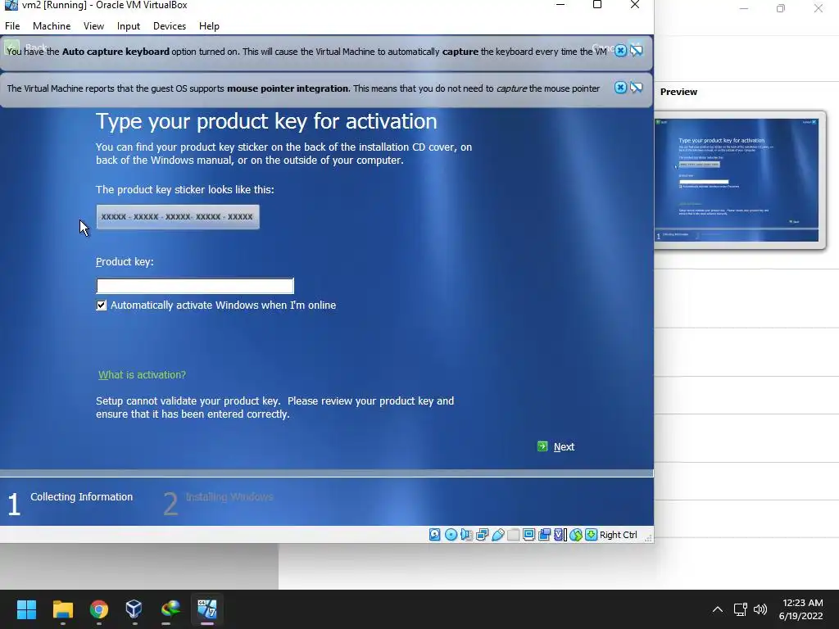The width and height of the screenshot is (839, 629).
Task: Open the Help menu
Action: point(209,26)
